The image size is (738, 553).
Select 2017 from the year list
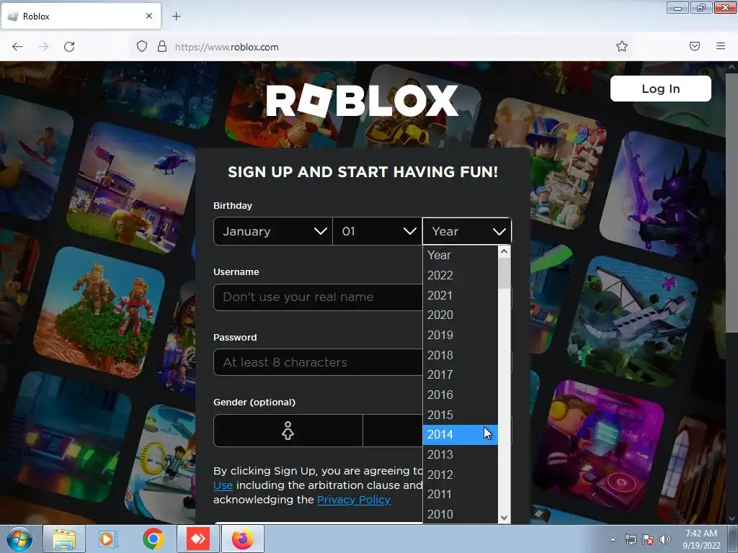[461, 374]
